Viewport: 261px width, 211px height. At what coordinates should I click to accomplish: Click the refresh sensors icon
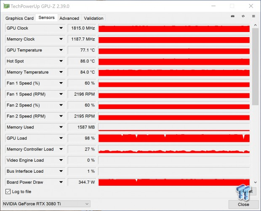243,16
